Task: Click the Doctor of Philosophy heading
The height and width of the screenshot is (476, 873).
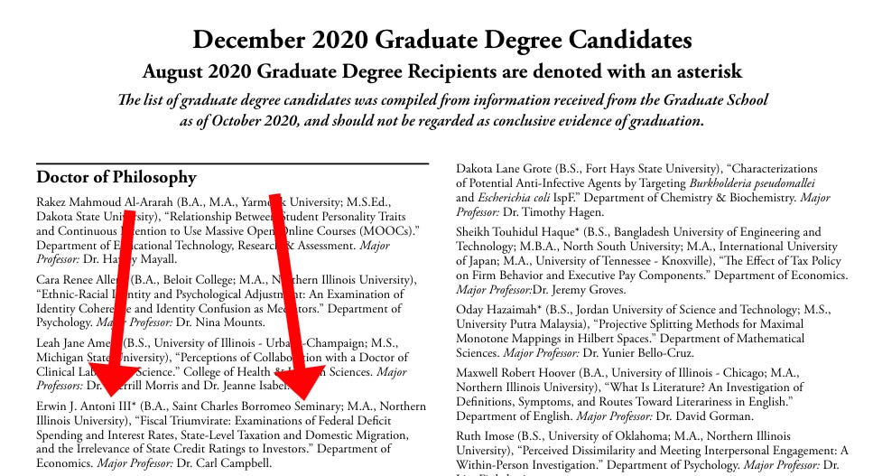Action: click(116, 177)
